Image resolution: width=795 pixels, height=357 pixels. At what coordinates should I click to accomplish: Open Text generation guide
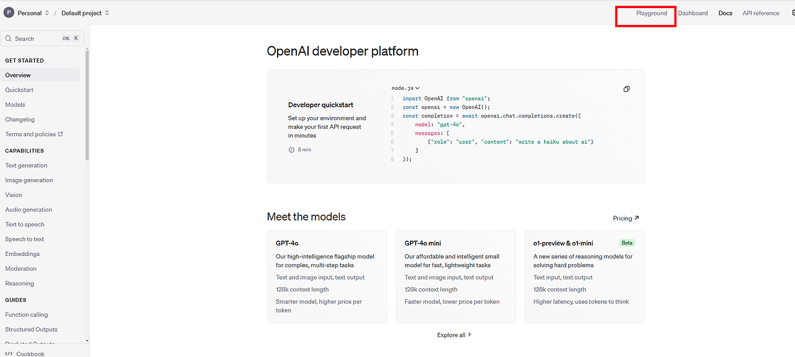pyautogui.click(x=26, y=165)
